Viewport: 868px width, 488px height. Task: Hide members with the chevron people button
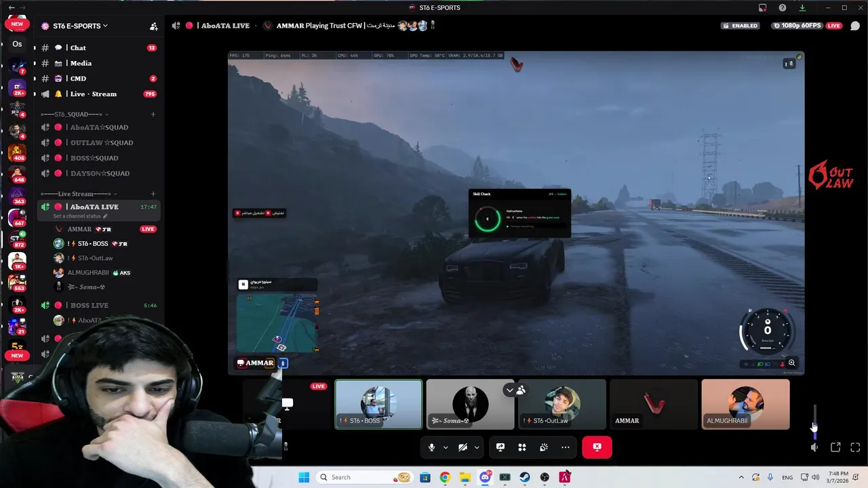[x=515, y=390]
